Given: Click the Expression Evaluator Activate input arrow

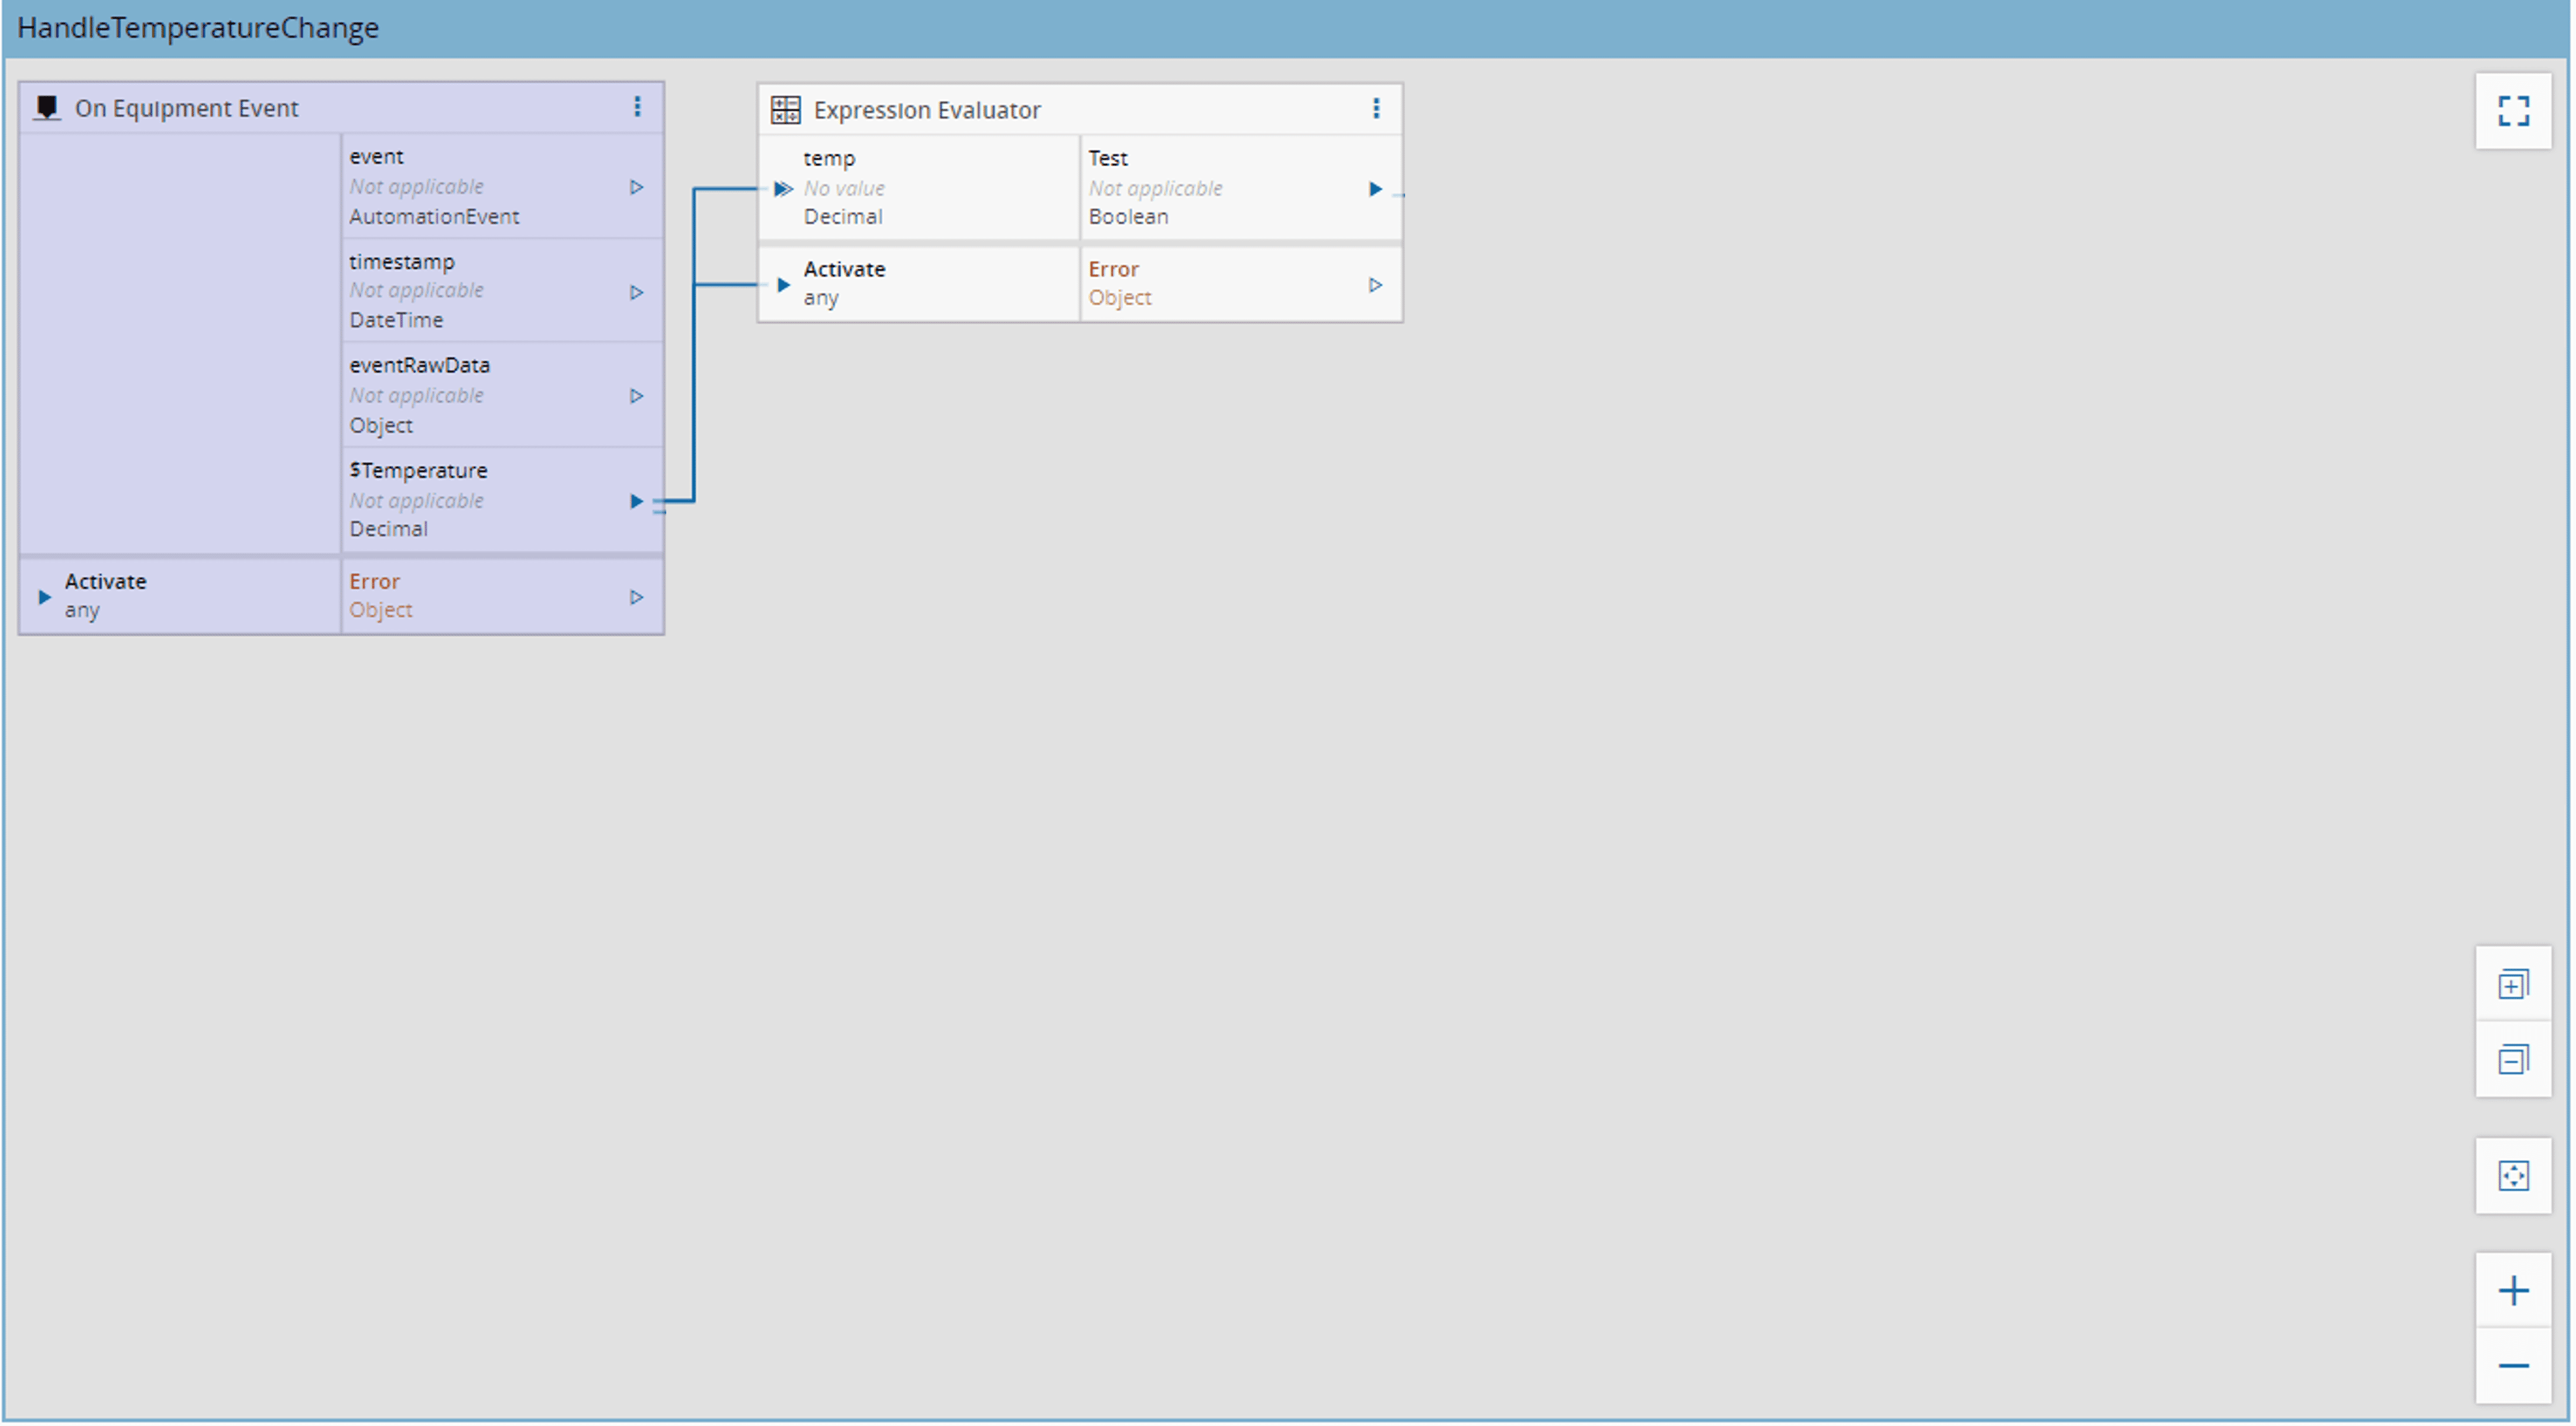Looking at the screenshot, I should (783, 285).
